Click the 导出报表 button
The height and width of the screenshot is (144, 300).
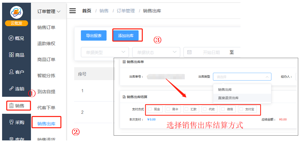click(x=94, y=35)
